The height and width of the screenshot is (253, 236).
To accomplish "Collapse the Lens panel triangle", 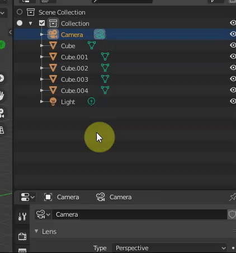I will tap(36, 231).
